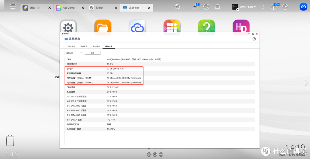Go to next desktop page arrow

[x=307, y=83]
